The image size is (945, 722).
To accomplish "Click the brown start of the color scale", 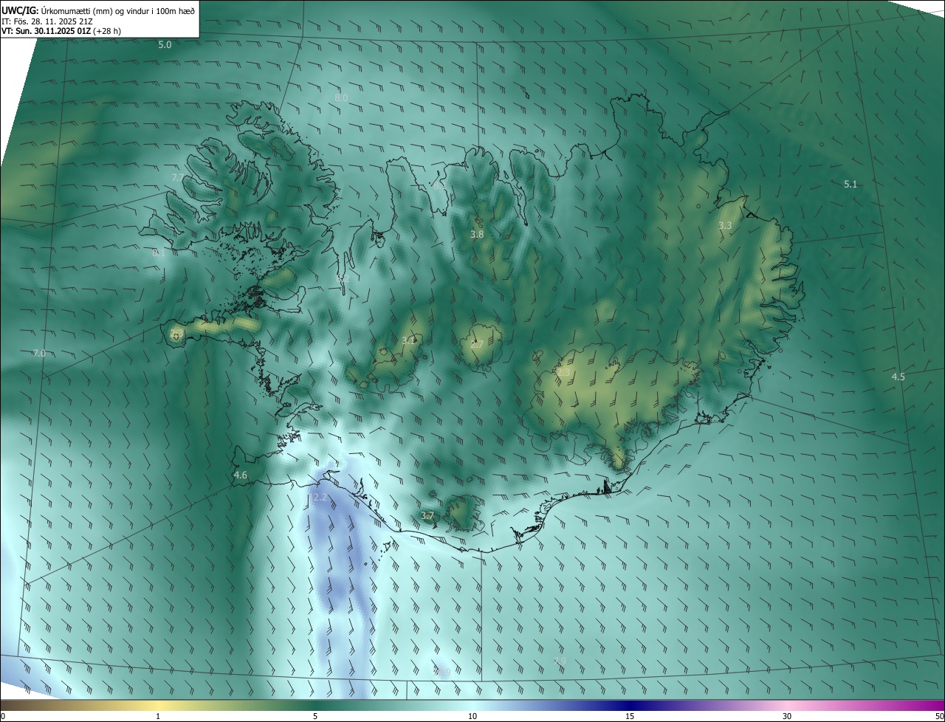I will [7, 705].
